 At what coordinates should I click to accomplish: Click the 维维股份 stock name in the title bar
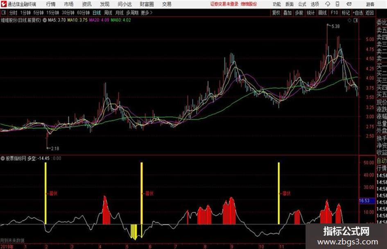(x=249, y=4)
